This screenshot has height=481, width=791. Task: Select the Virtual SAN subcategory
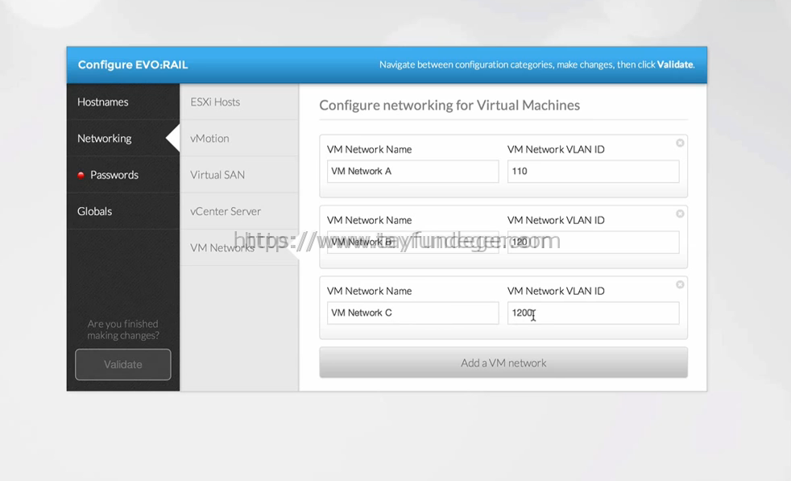(239, 175)
